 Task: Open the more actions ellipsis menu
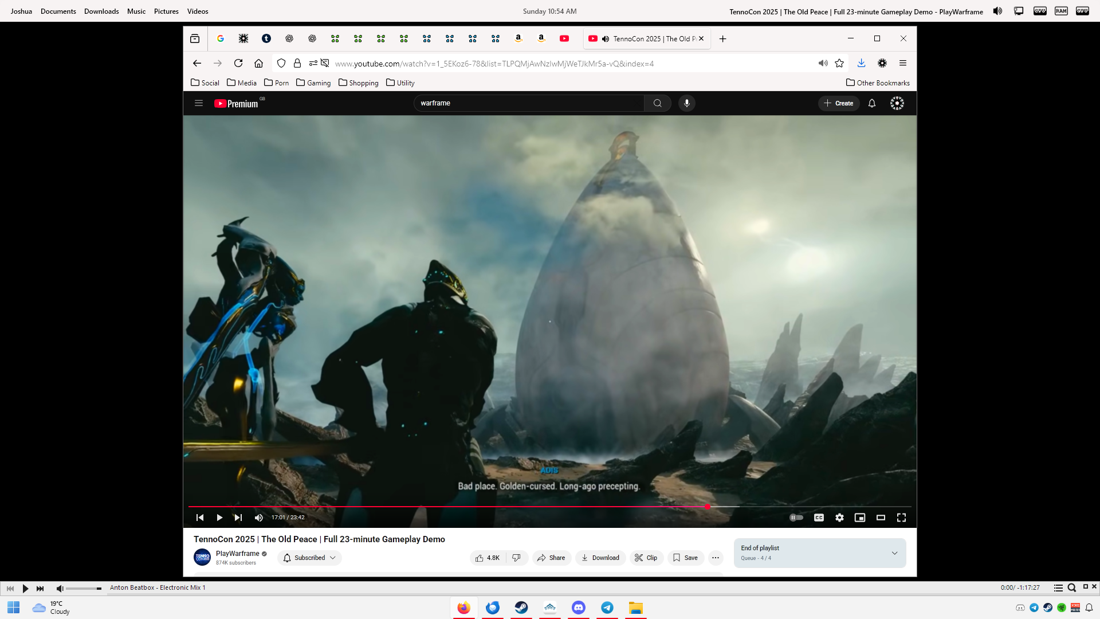coord(716,558)
